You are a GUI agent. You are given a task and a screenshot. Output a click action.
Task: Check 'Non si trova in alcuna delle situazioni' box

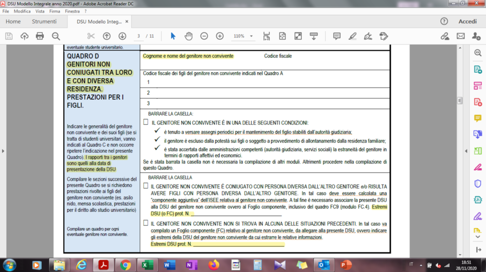click(x=146, y=223)
